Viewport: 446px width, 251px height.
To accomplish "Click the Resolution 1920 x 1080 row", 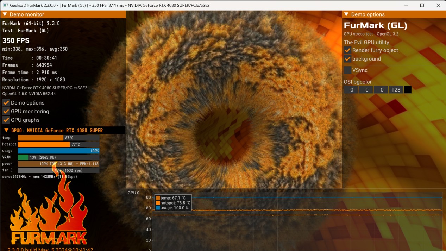I will 33,80.
